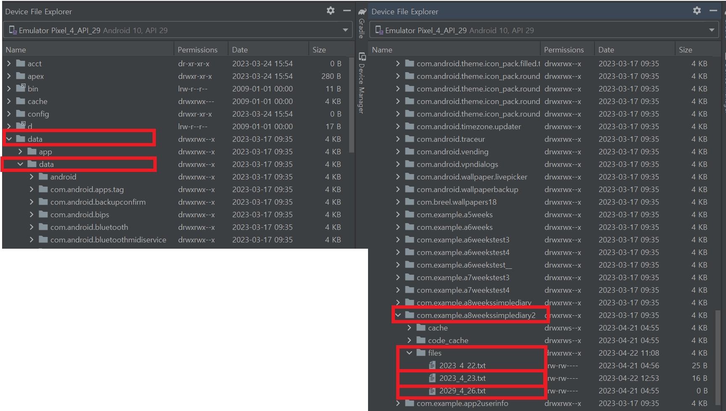The height and width of the screenshot is (411, 726).
Task: Select com.example.a6weeks row
Action: pos(543,227)
